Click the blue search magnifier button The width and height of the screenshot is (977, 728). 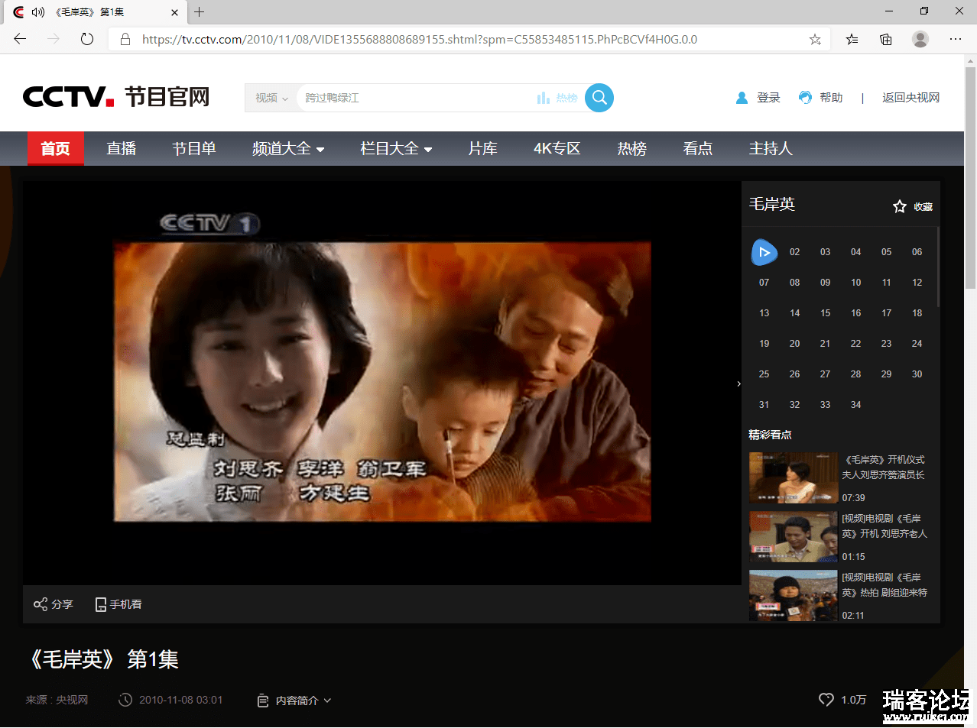click(x=599, y=98)
